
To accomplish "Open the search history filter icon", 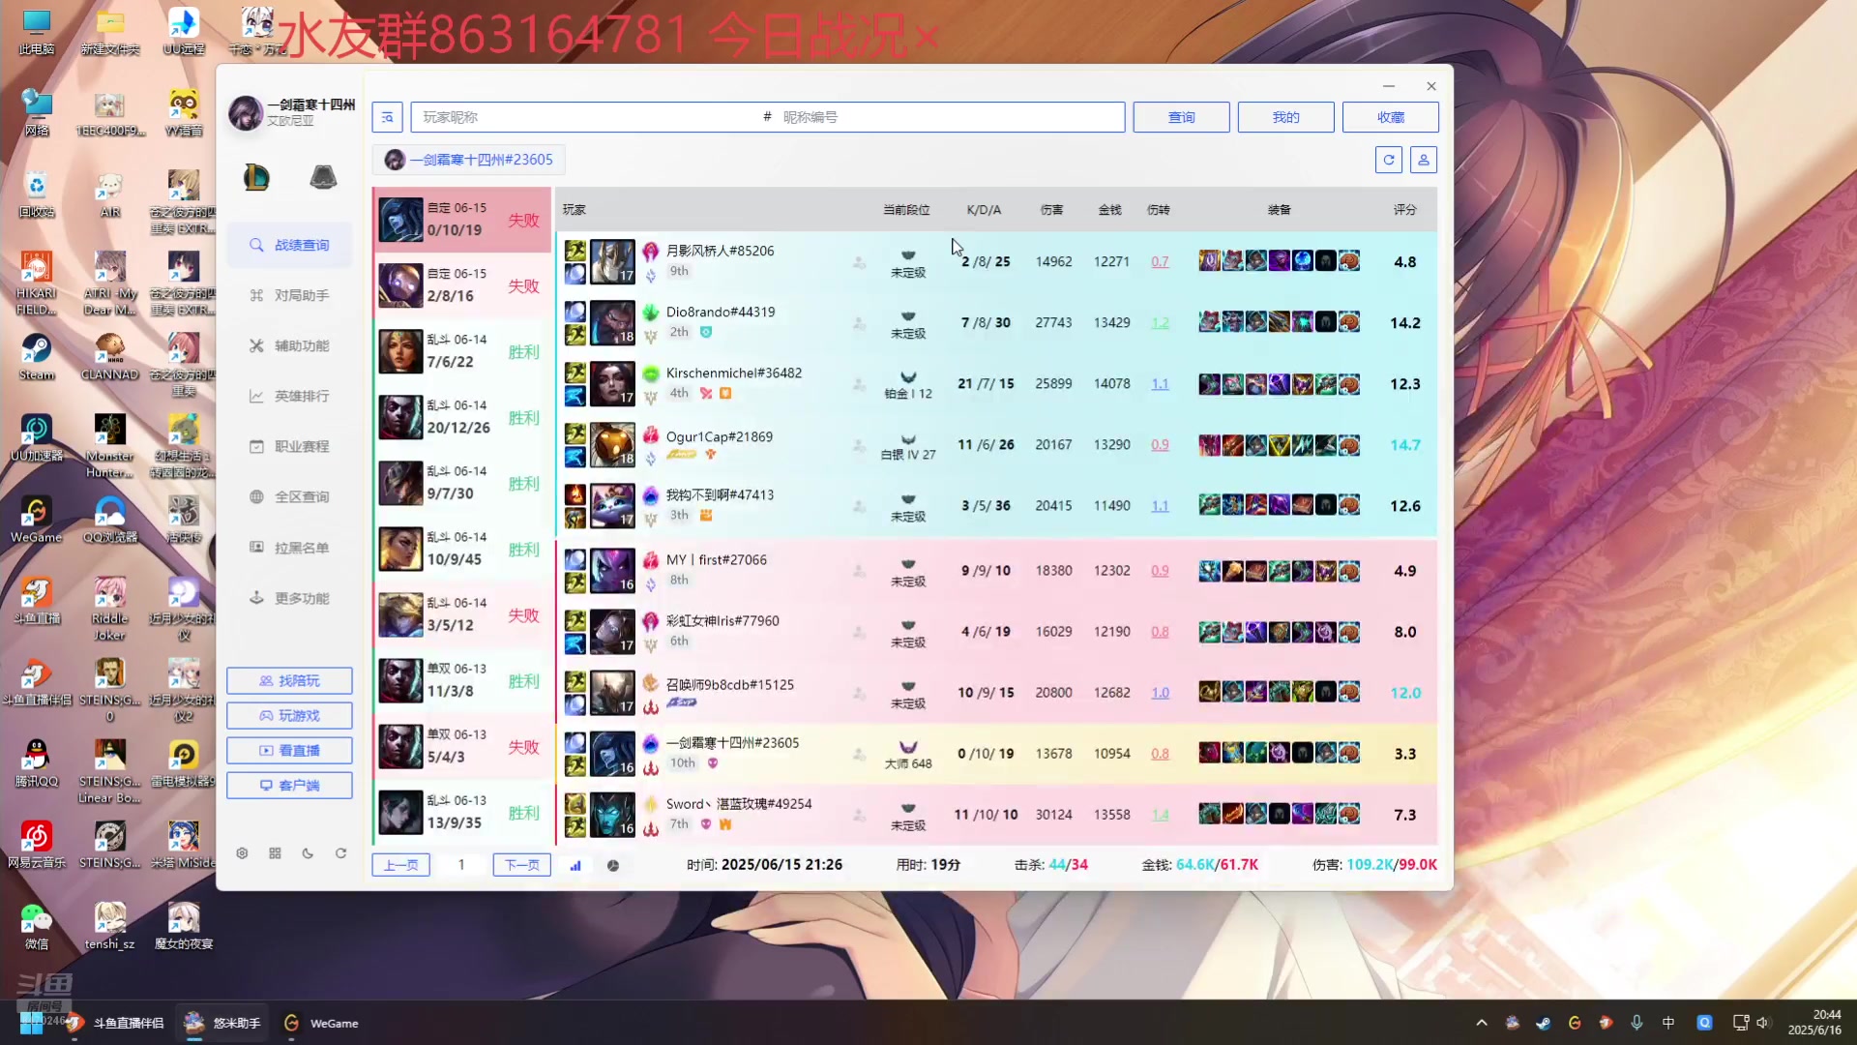I will pos(388,117).
